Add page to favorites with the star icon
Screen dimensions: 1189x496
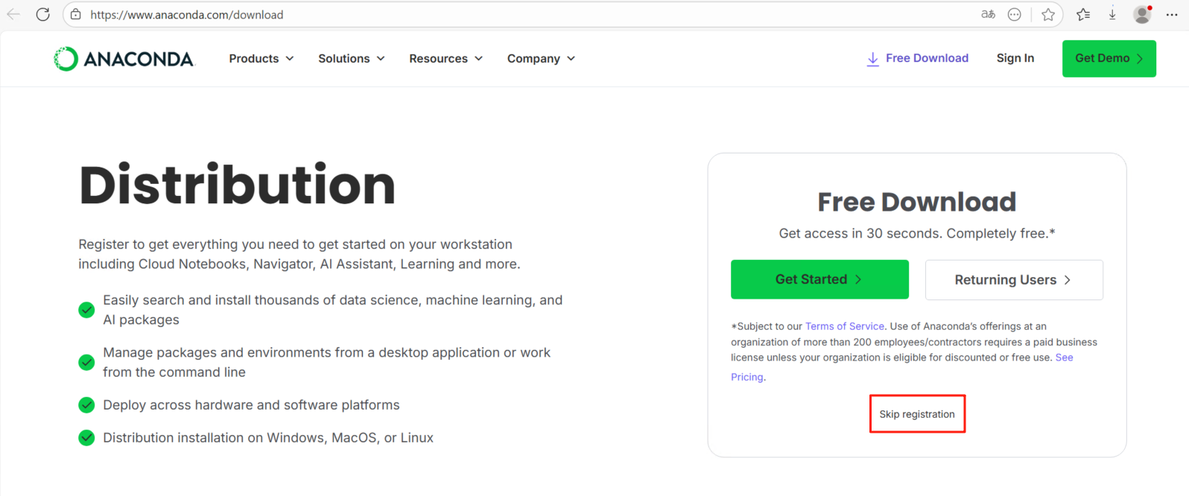[x=1048, y=14]
